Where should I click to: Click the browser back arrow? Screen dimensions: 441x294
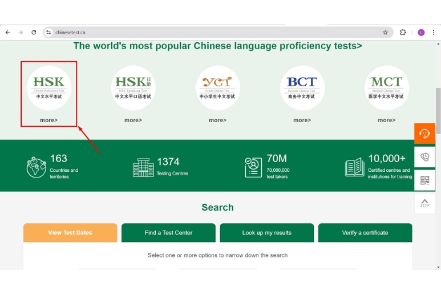click(x=7, y=33)
